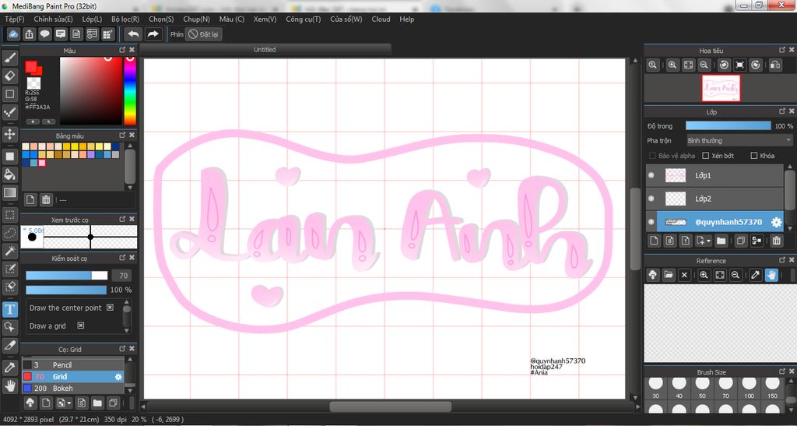797x426 pixels.
Task: Undock the Lớp panel
Action: tap(782, 111)
